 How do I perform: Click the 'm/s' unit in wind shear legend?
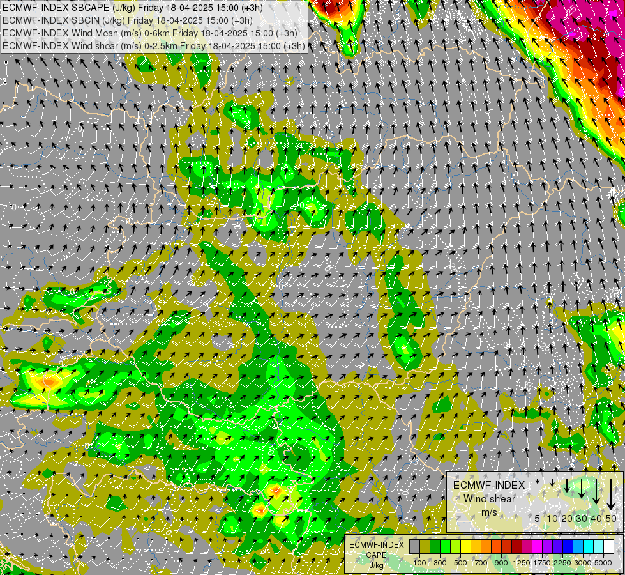490,512
